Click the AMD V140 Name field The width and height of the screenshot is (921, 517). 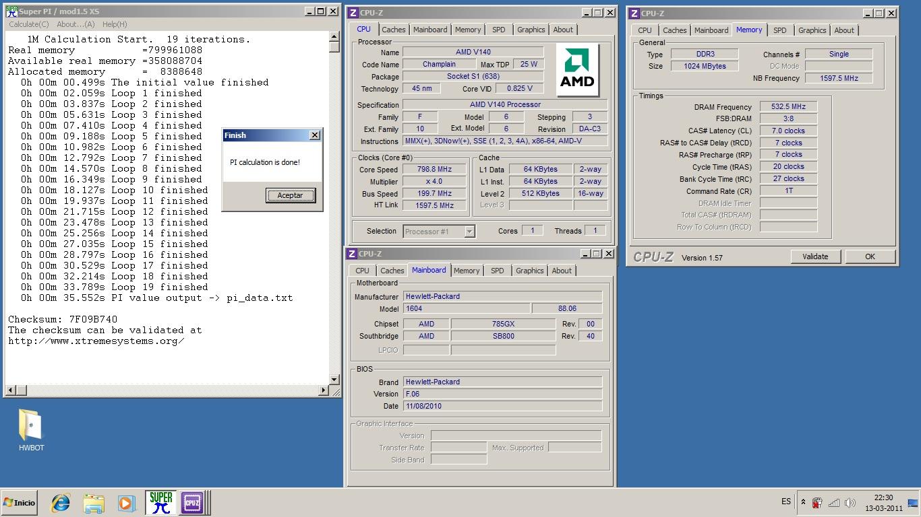pyautogui.click(x=473, y=53)
